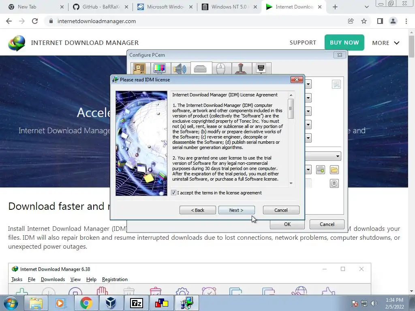The image size is (415, 311).
Task: Click the browser forward arrow
Action: pos(22,21)
